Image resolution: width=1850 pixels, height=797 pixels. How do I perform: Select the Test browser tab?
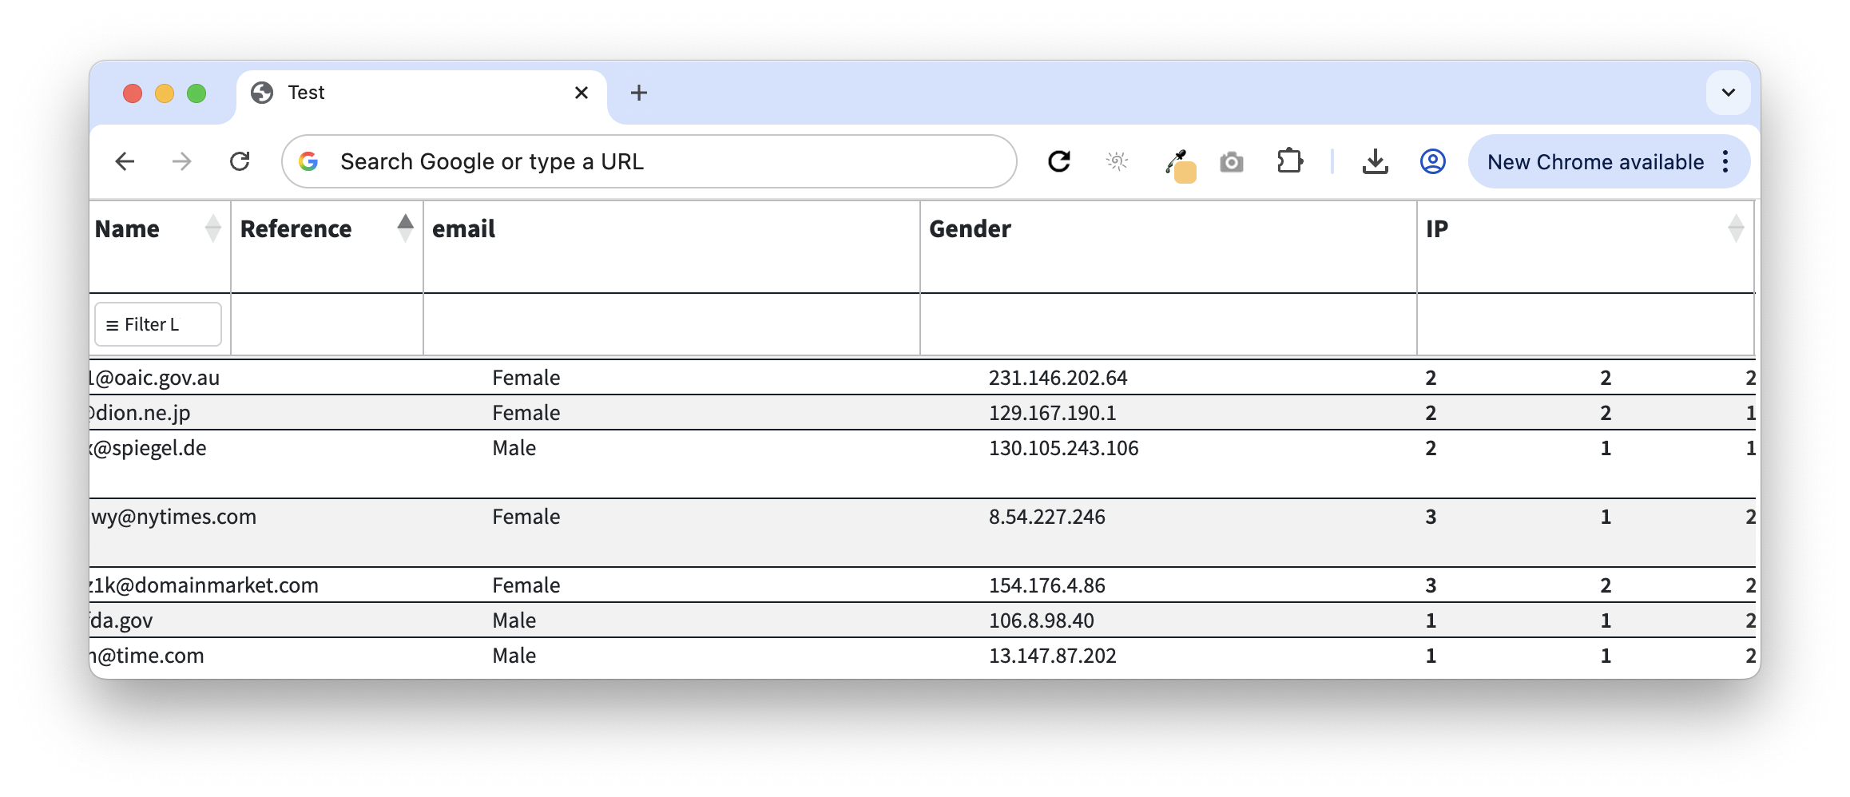pyautogui.click(x=415, y=93)
